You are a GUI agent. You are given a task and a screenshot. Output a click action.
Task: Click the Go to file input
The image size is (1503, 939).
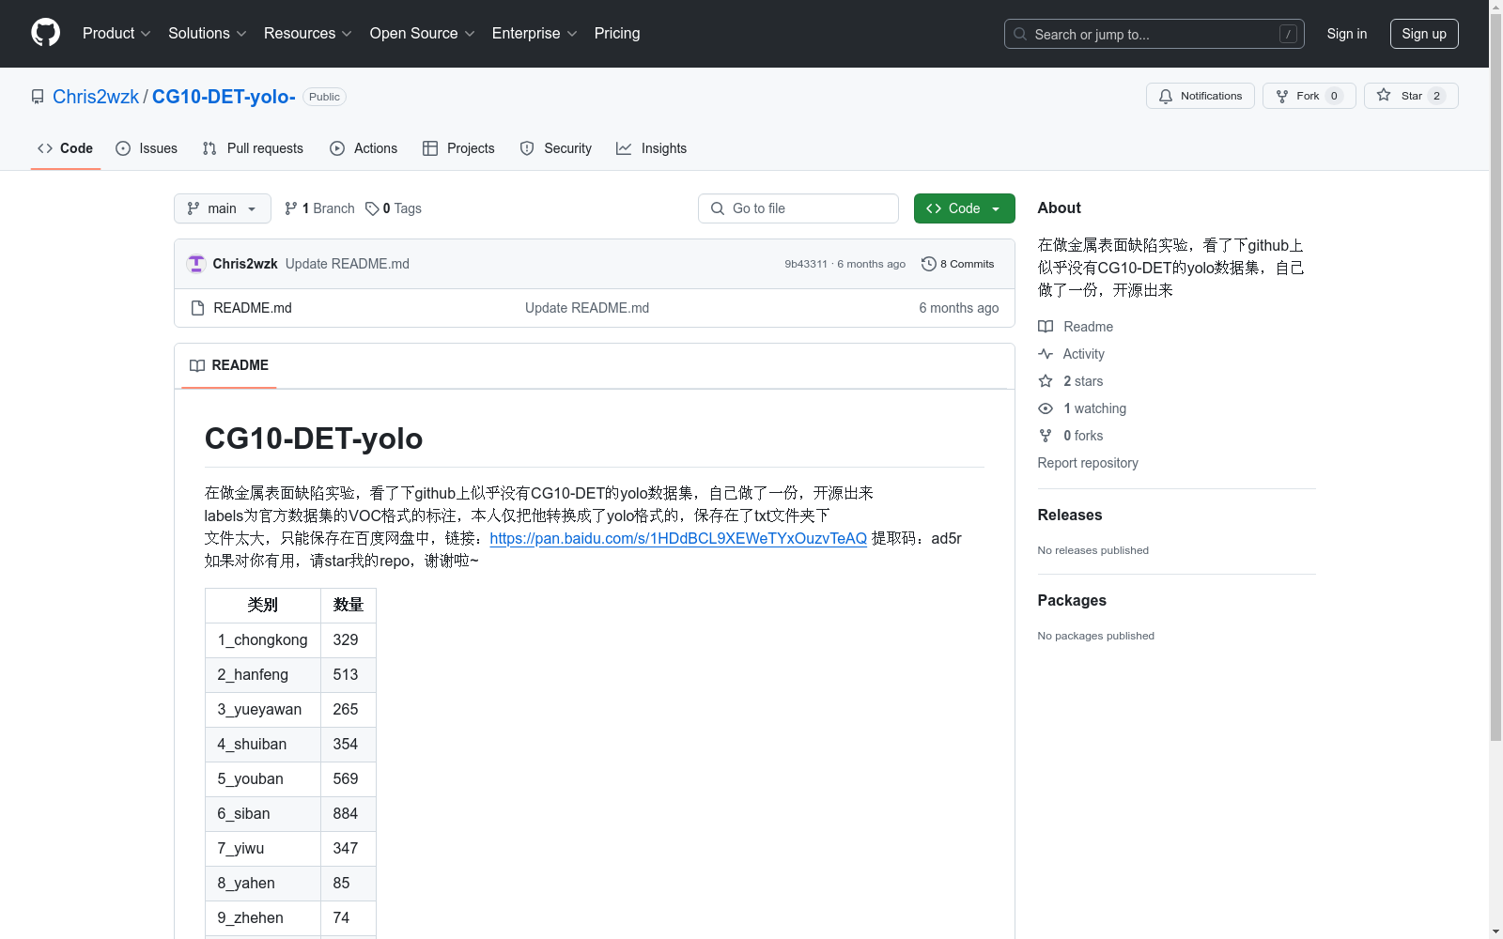tap(798, 208)
